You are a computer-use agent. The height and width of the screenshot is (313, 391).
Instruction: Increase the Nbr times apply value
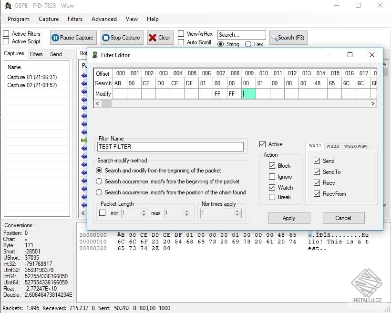pos(237,211)
